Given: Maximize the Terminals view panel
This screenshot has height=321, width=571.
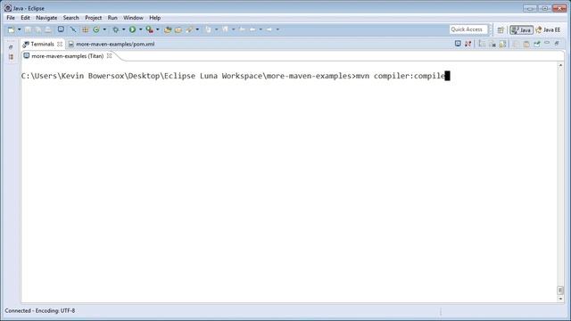Looking at the screenshot, I should pyautogui.click(x=557, y=44).
